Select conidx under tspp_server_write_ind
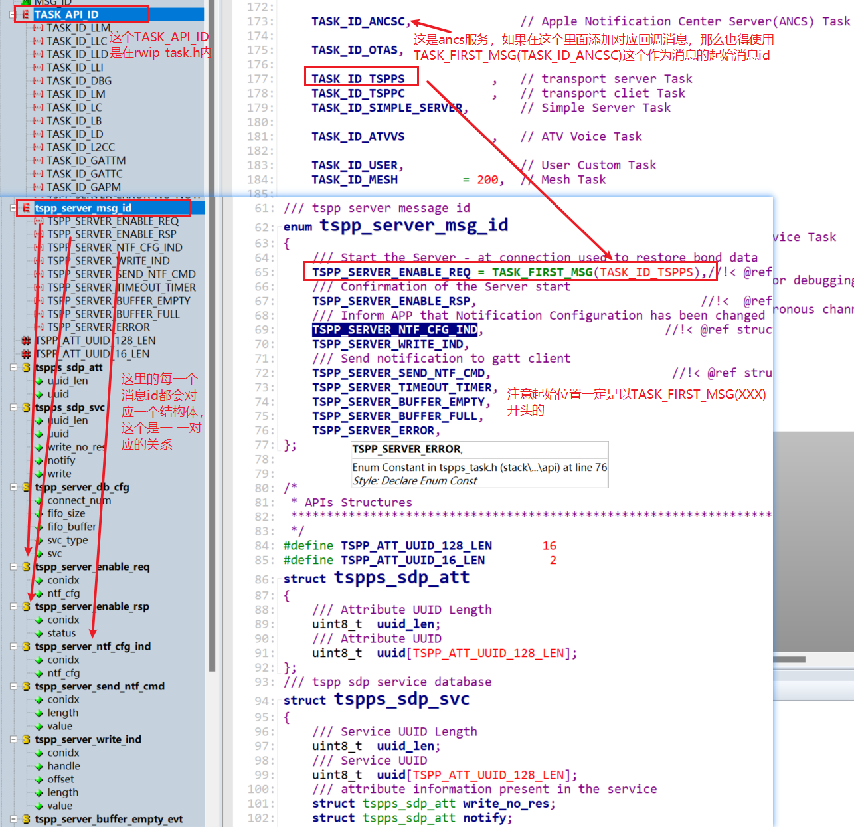Image resolution: width=854 pixels, height=827 pixels. tap(63, 753)
